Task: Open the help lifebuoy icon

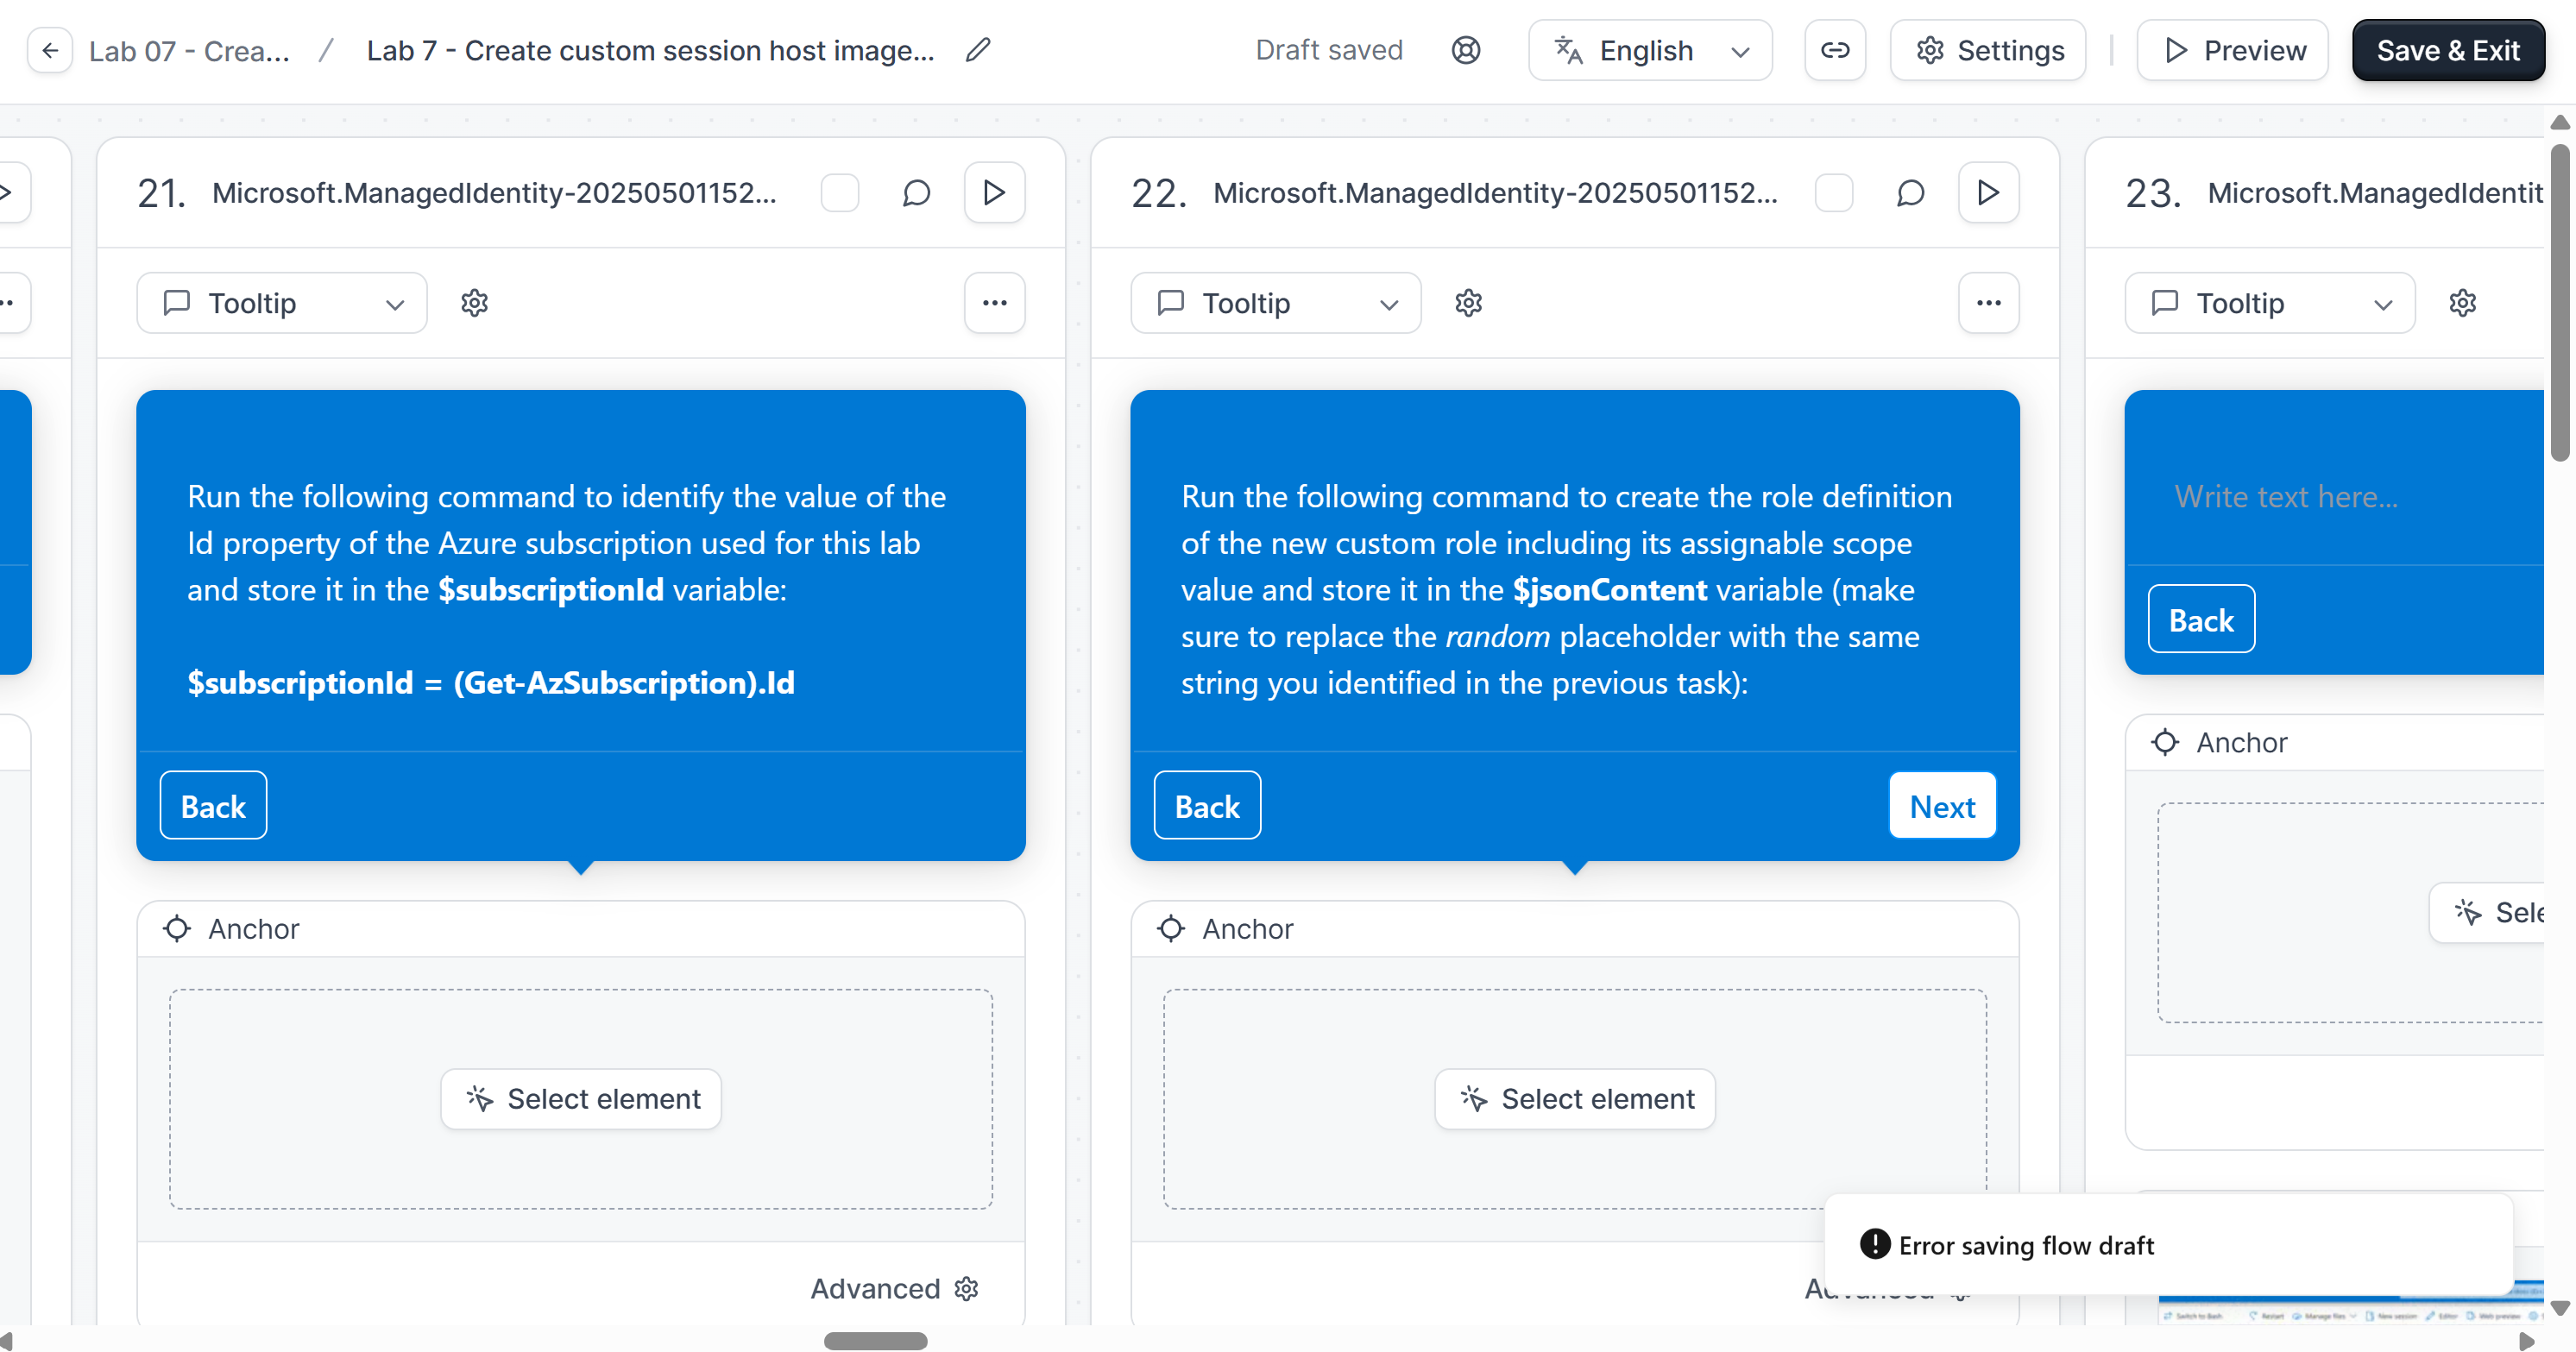Action: point(1466,50)
